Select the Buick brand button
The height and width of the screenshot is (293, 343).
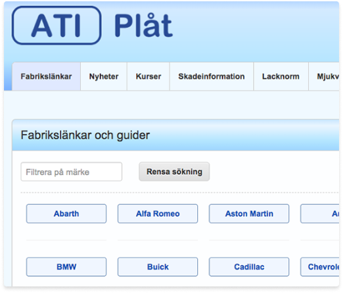point(158,267)
